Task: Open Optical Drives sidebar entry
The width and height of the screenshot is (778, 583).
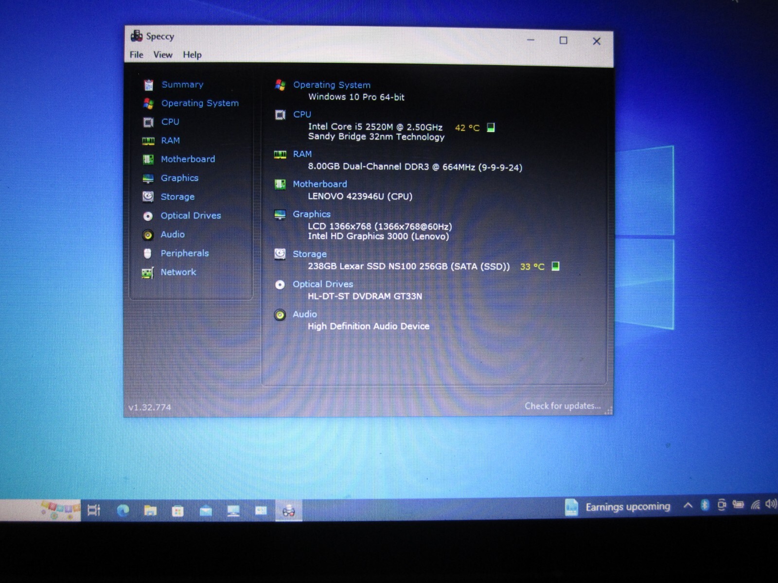Action: coord(191,216)
